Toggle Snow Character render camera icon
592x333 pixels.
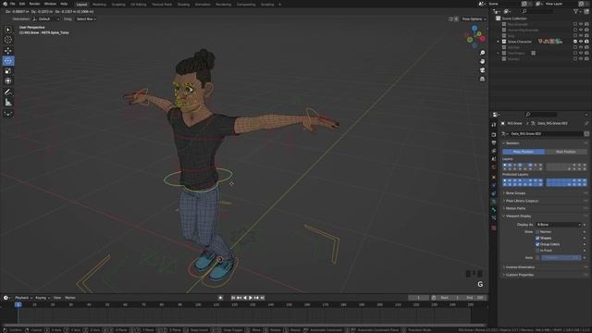586,42
